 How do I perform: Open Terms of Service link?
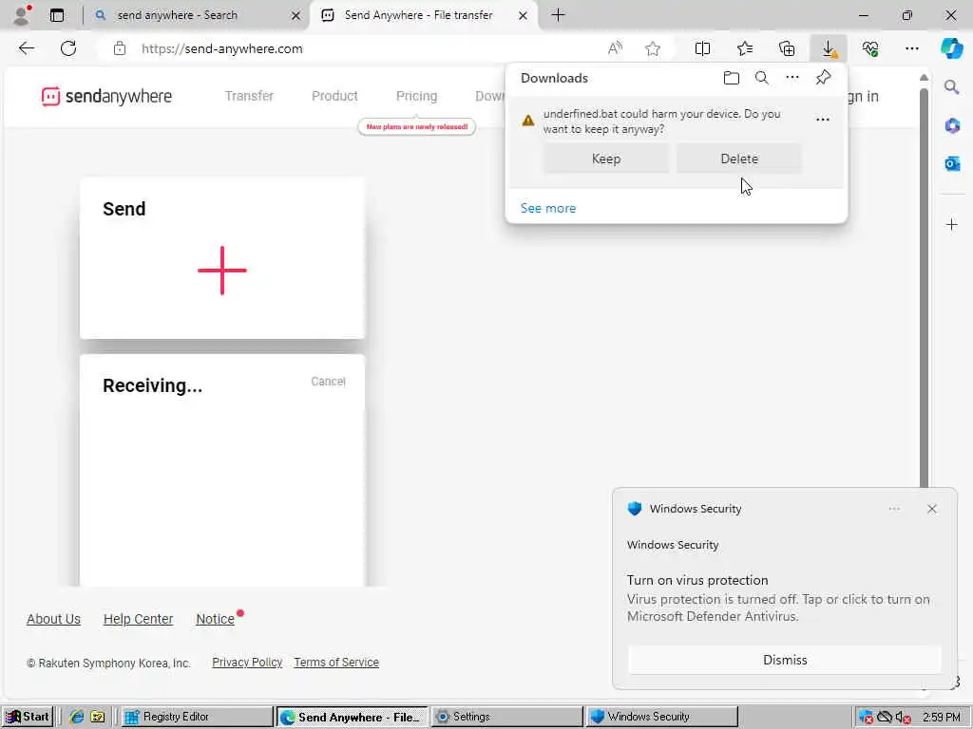click(336, 662)
